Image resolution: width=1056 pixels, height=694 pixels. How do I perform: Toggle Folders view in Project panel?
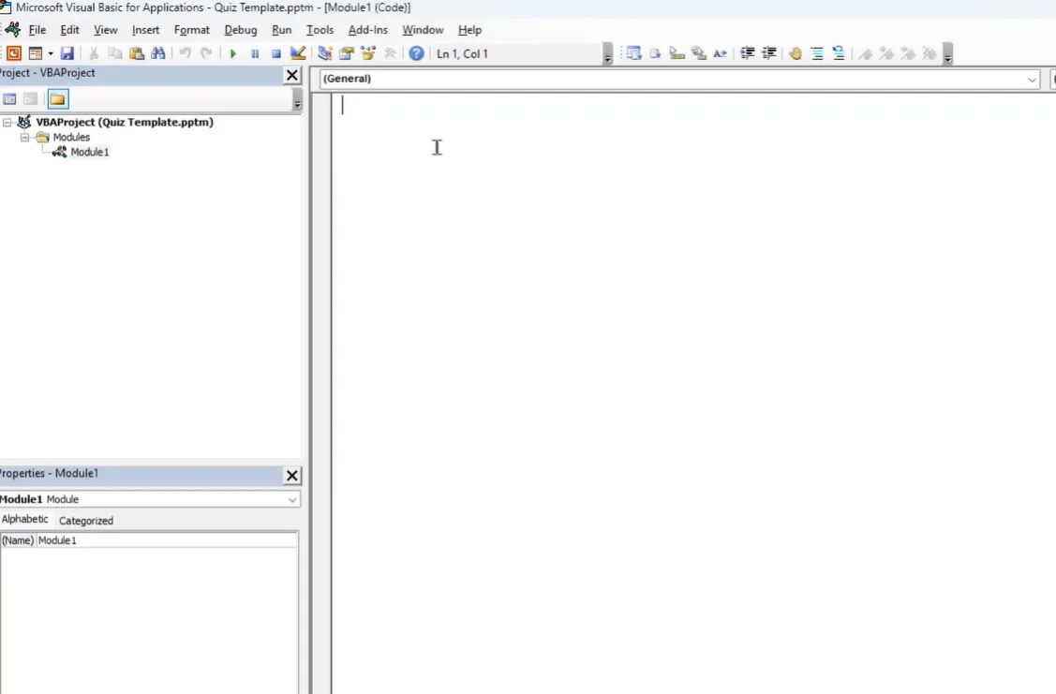58,99
